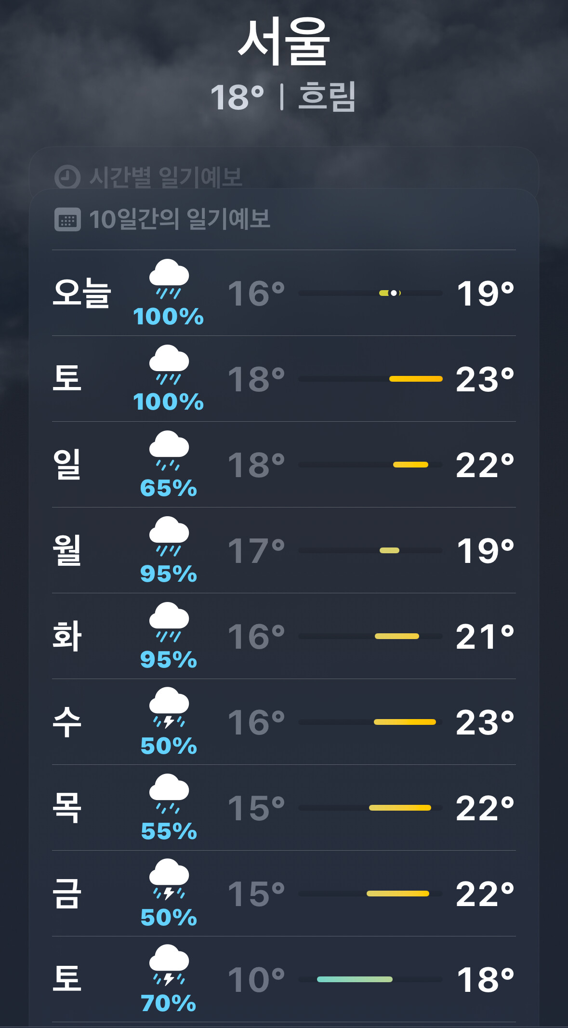
Task: Tap the 95% rain cloud icon for 월
Action: 169,536
